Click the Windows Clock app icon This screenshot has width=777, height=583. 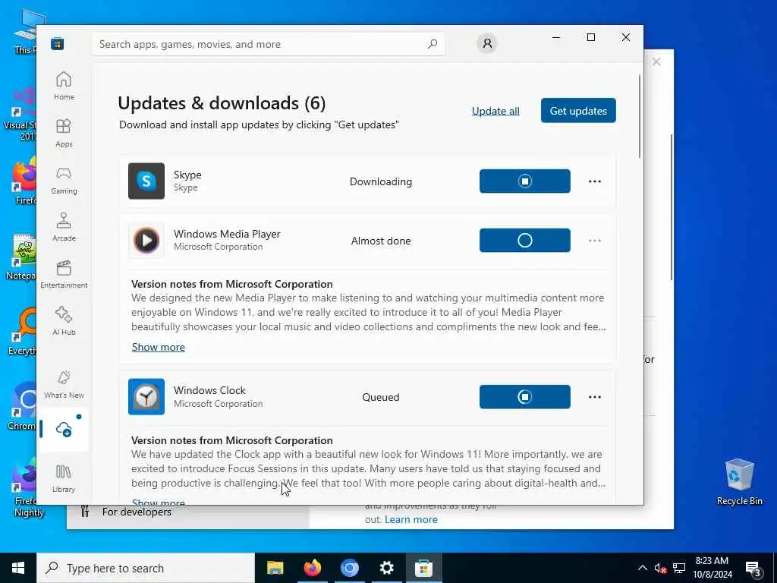tap(146, 396)
